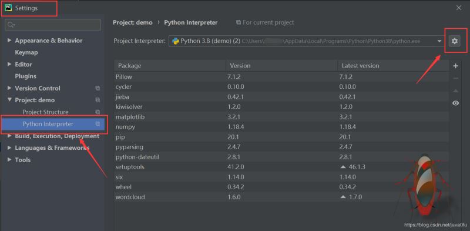The image size is (470, 231).
Task: Open the Plugins settings page
Action: click(25, 76)
